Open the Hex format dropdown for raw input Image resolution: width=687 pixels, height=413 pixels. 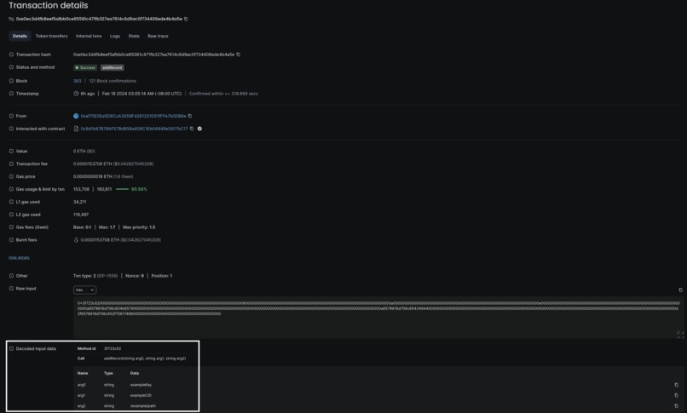coord(84,290)
